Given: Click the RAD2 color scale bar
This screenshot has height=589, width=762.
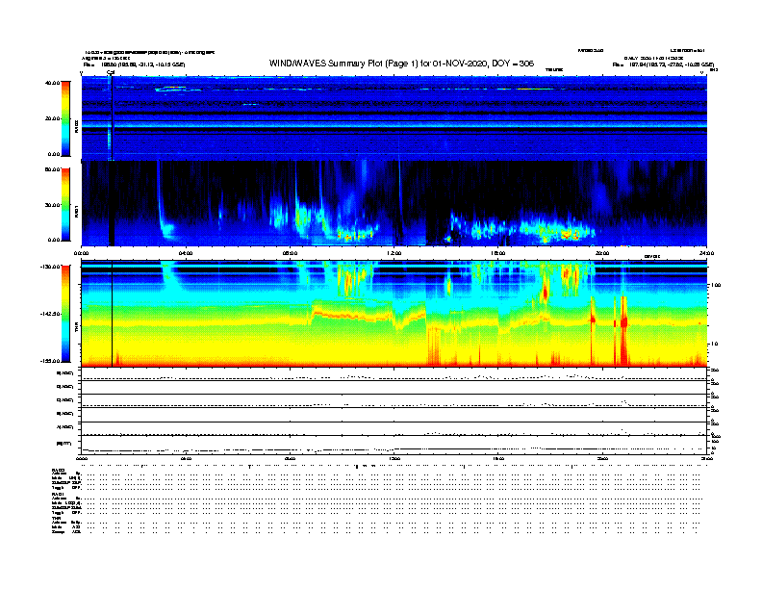Looking at the screenshot, I should (65, 118).
